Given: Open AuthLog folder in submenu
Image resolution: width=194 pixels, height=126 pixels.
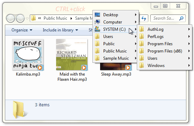Looking at the screenshot, I should point(165,29).
